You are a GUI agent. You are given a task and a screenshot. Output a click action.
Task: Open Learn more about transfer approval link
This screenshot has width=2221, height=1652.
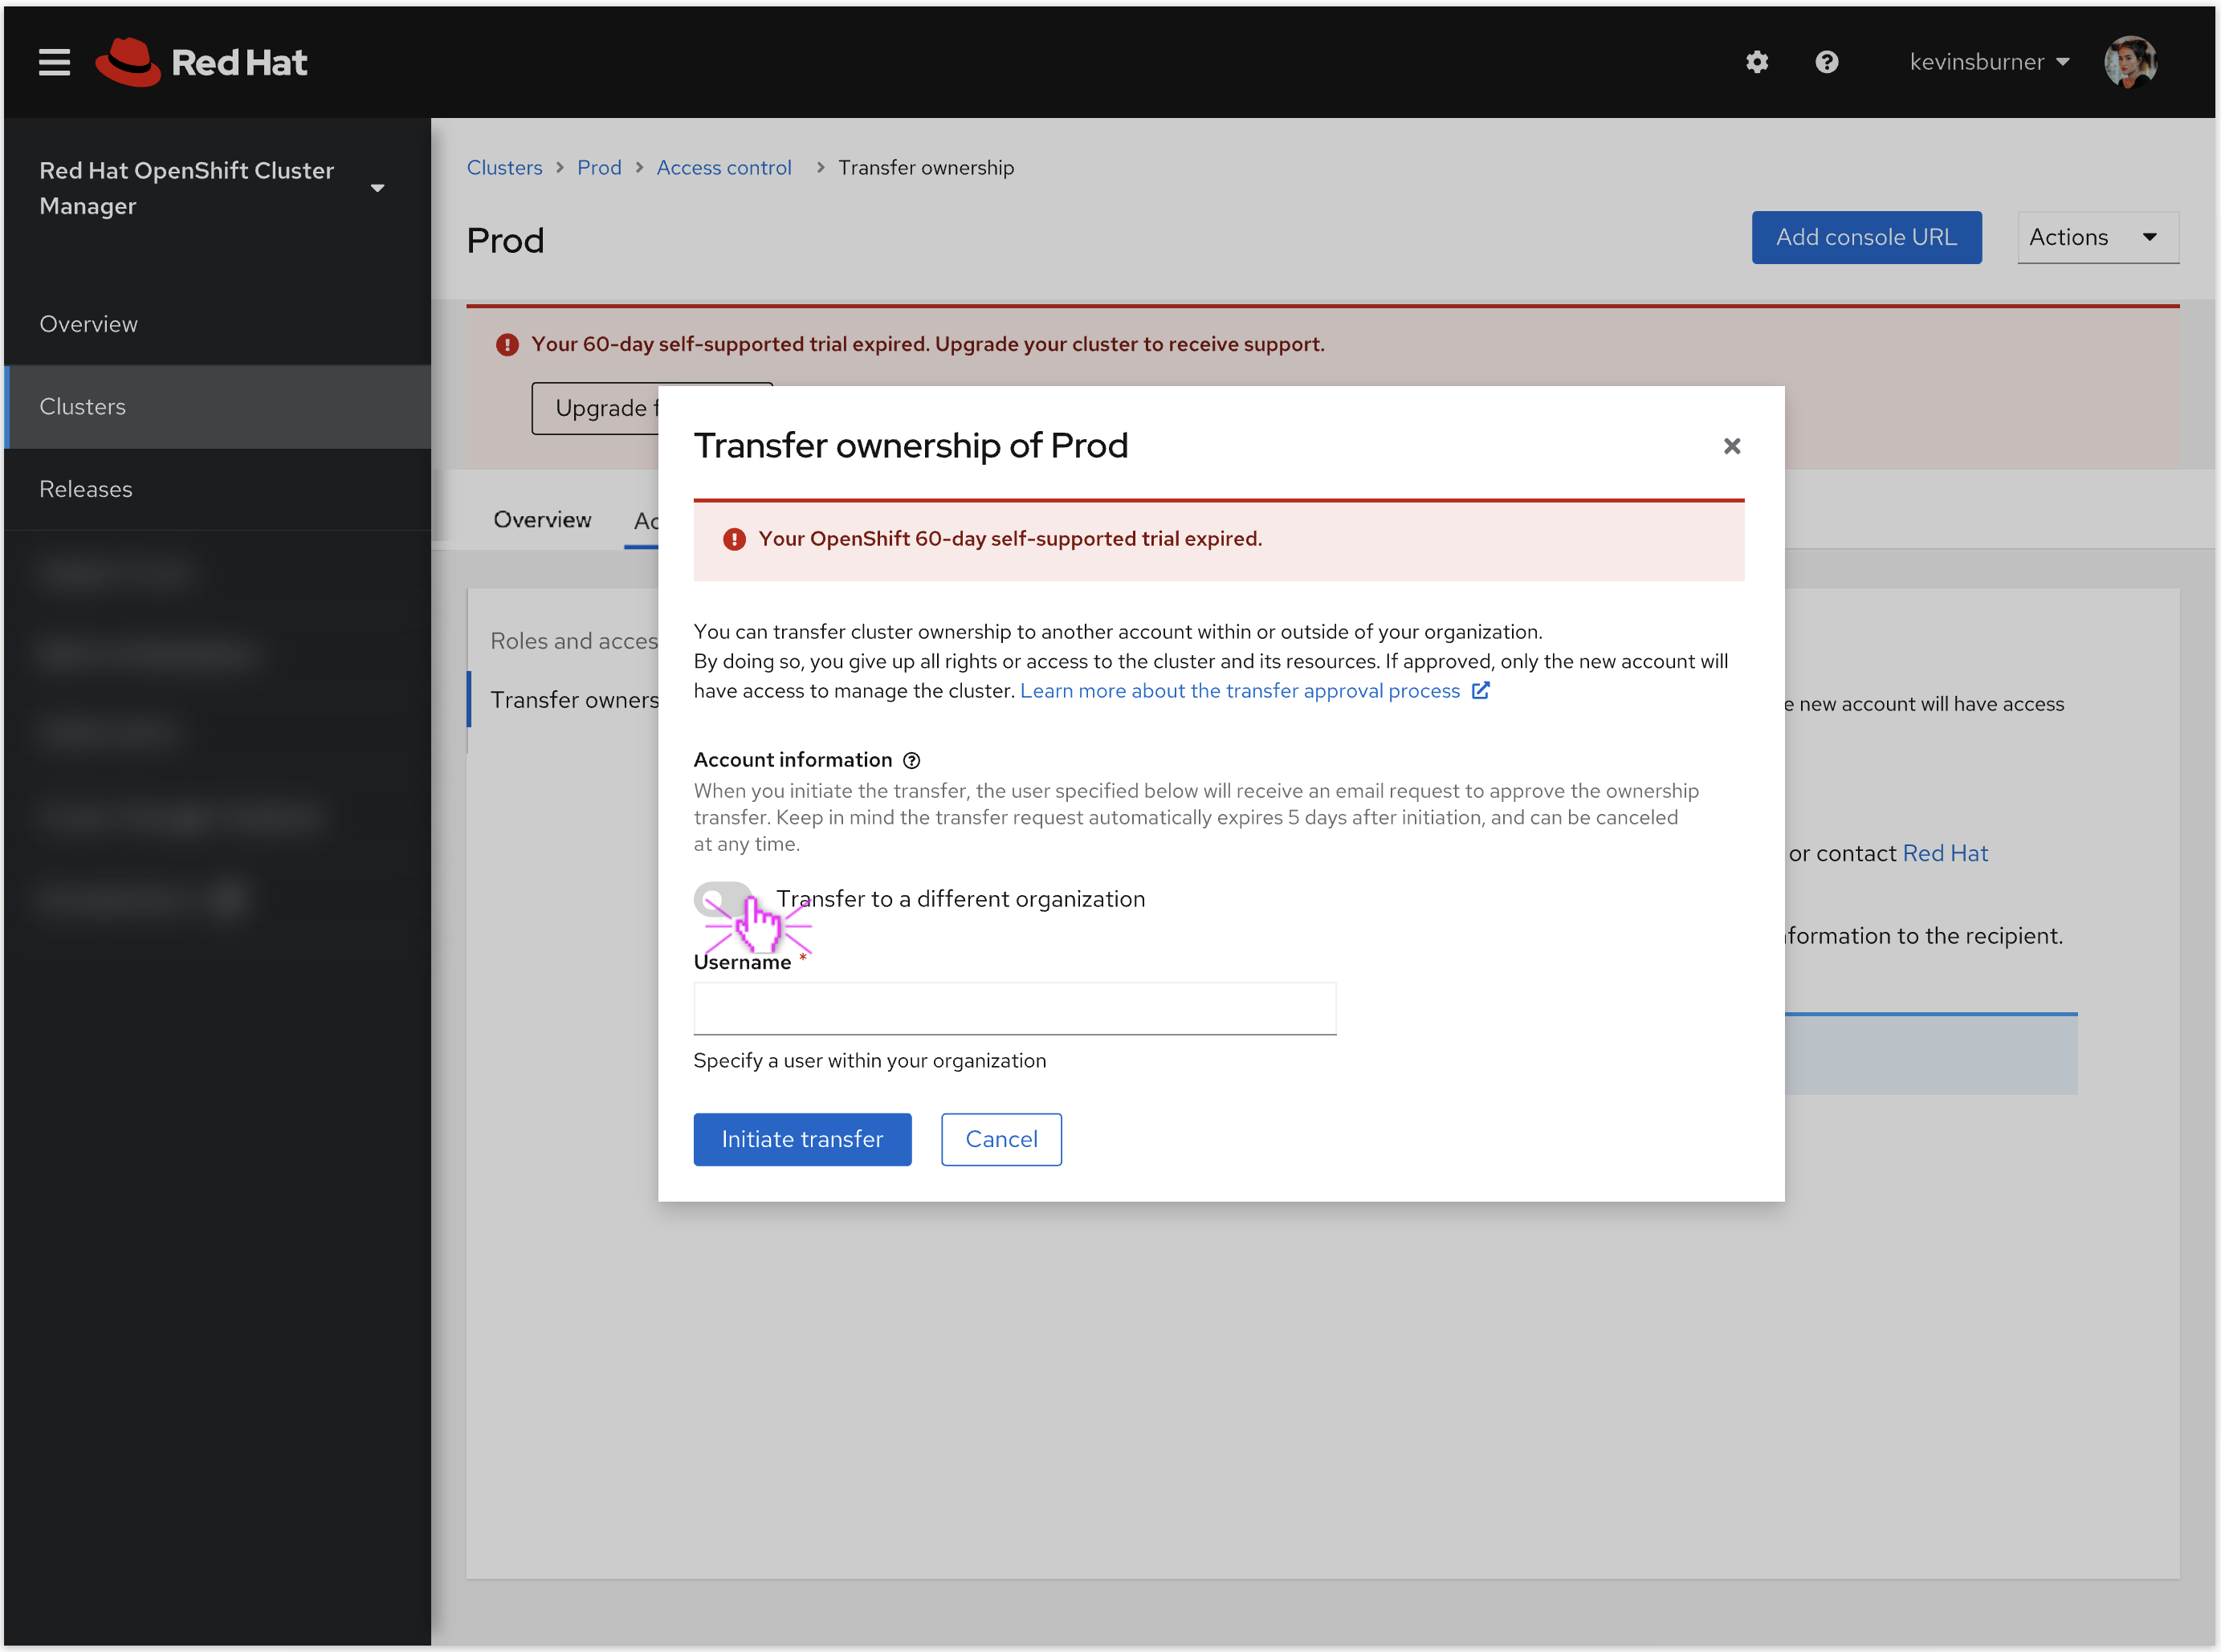click(x=1240, y=691)
